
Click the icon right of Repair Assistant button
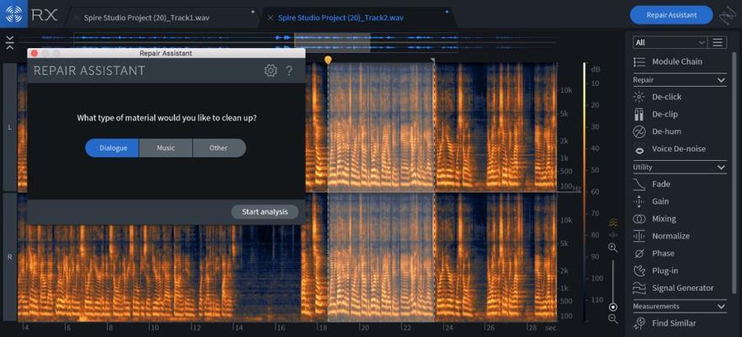point(727,15)
